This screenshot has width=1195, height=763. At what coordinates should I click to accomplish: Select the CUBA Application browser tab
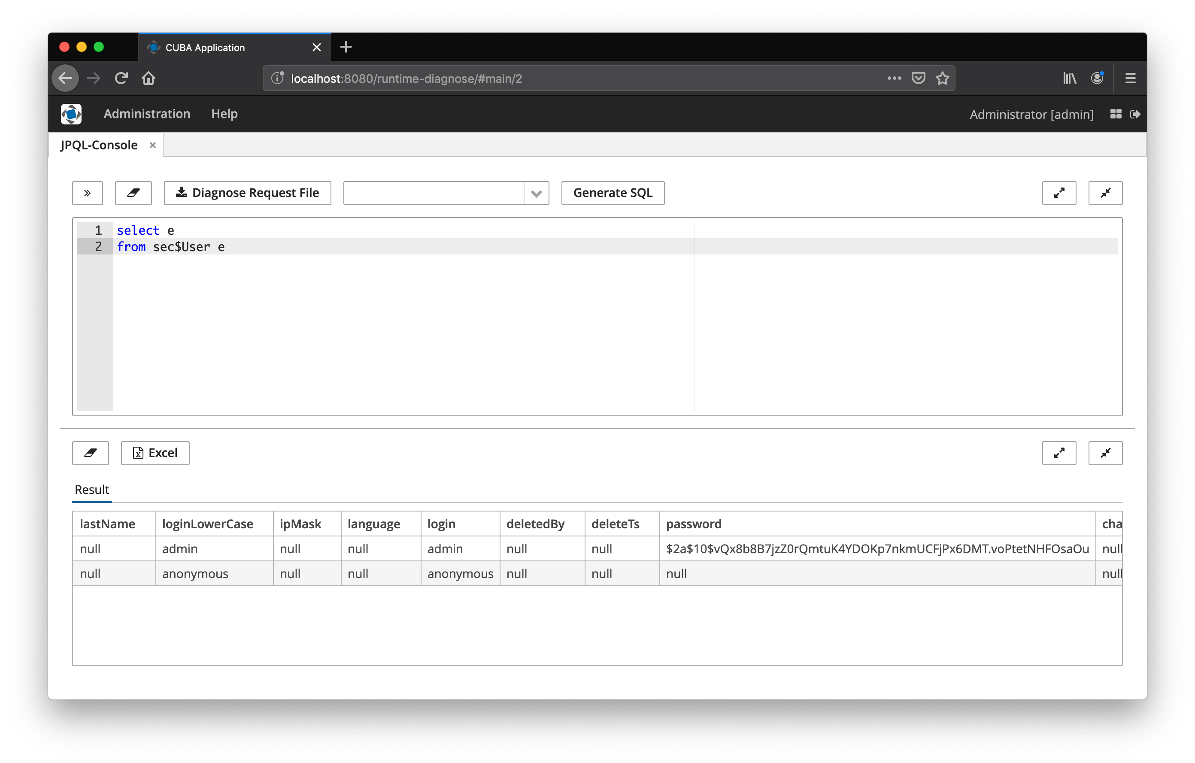point(235,48)
